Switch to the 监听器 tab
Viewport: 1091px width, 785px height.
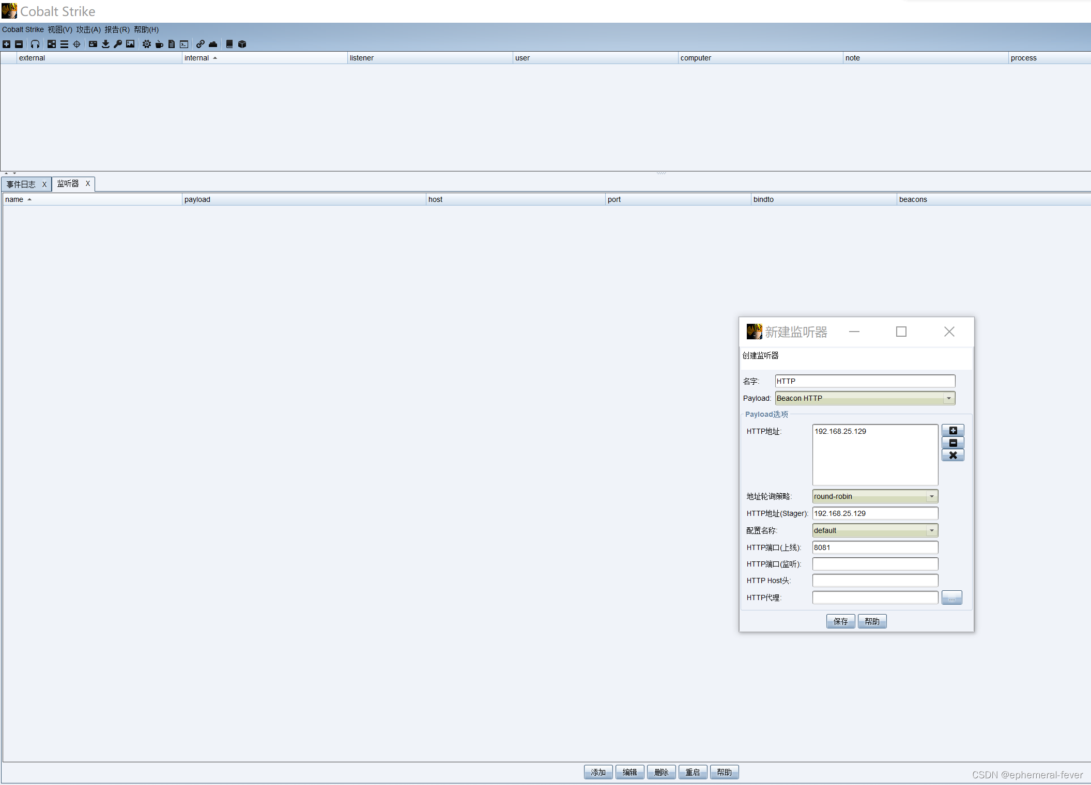click(68, 183)
